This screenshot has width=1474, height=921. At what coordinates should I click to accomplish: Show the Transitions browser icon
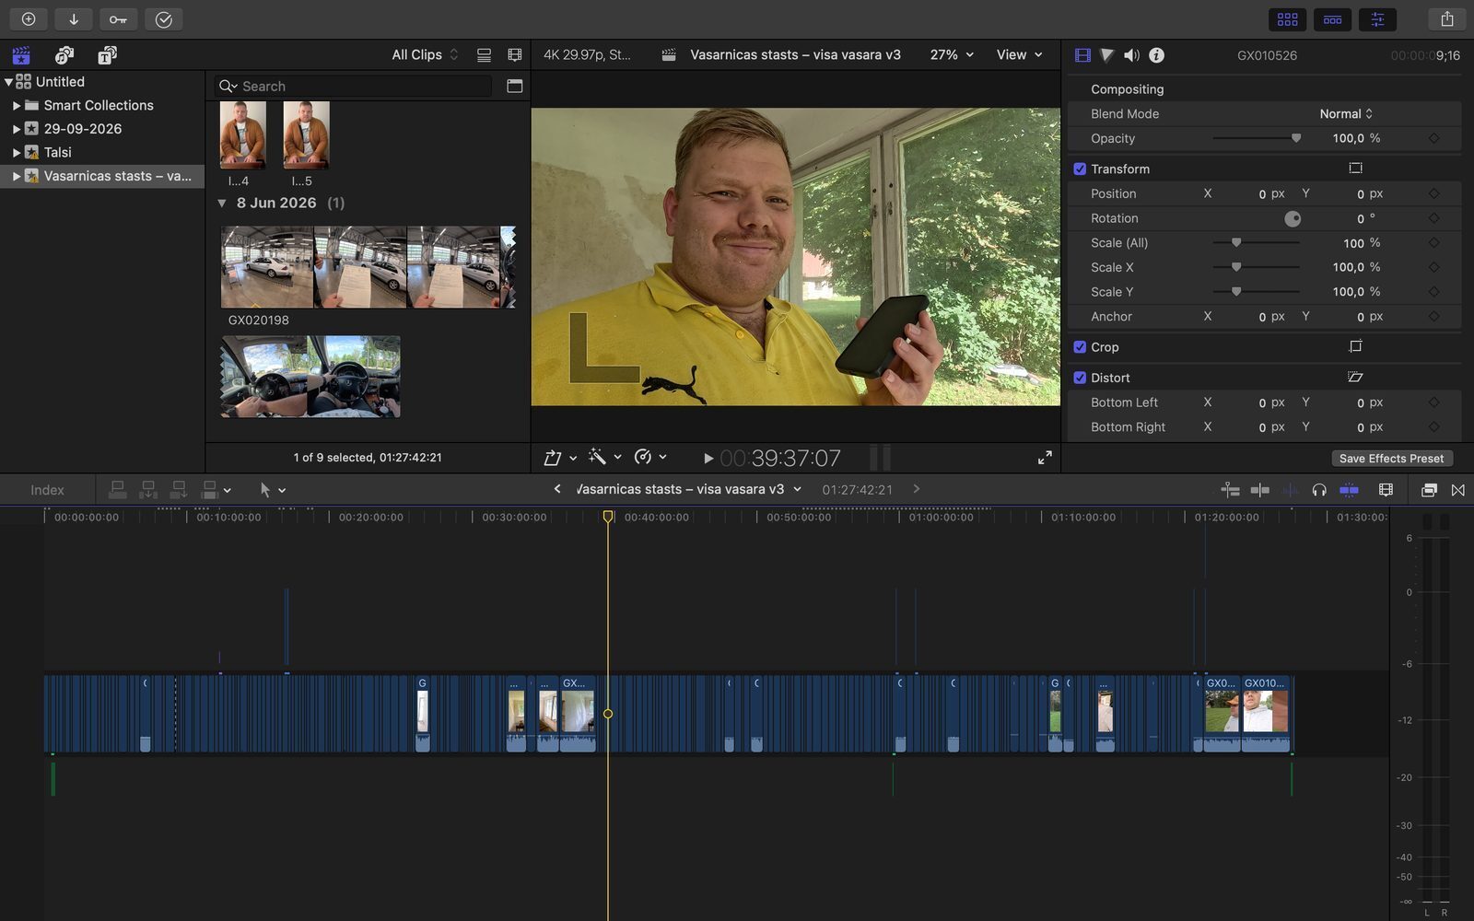(1457, 490)
